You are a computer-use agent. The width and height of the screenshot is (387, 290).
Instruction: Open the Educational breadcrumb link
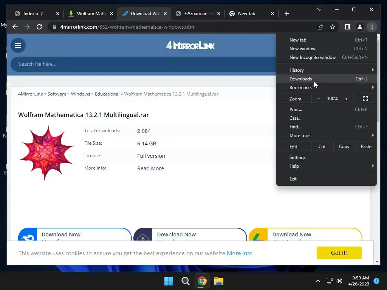click(107, 94)
